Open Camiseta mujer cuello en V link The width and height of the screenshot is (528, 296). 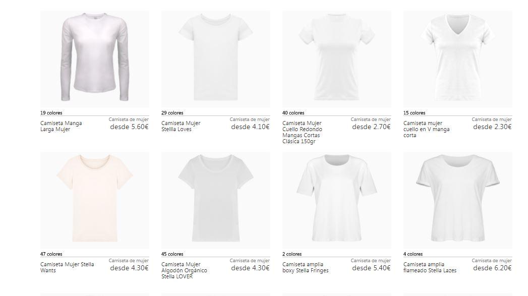click(x=426, y=129)
